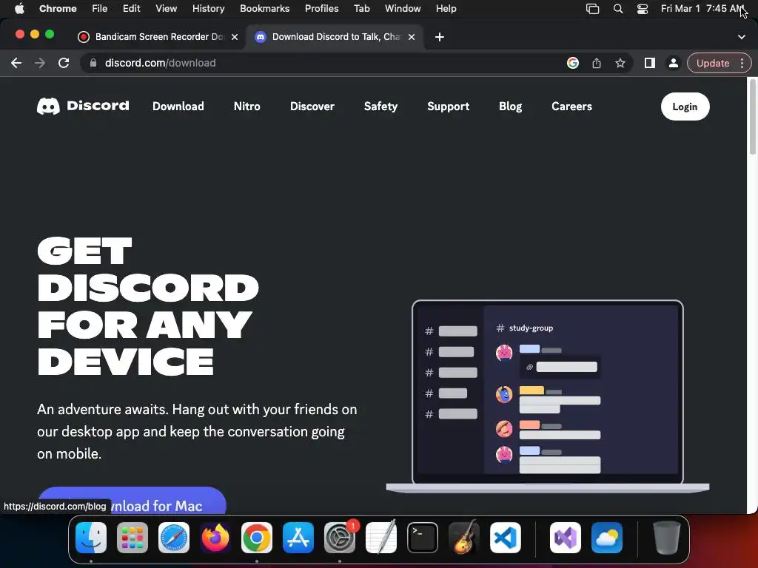Screen dimensions: 758x568
Task: Go back using Chrome's back arrow
Action: [x=16, y=64]
